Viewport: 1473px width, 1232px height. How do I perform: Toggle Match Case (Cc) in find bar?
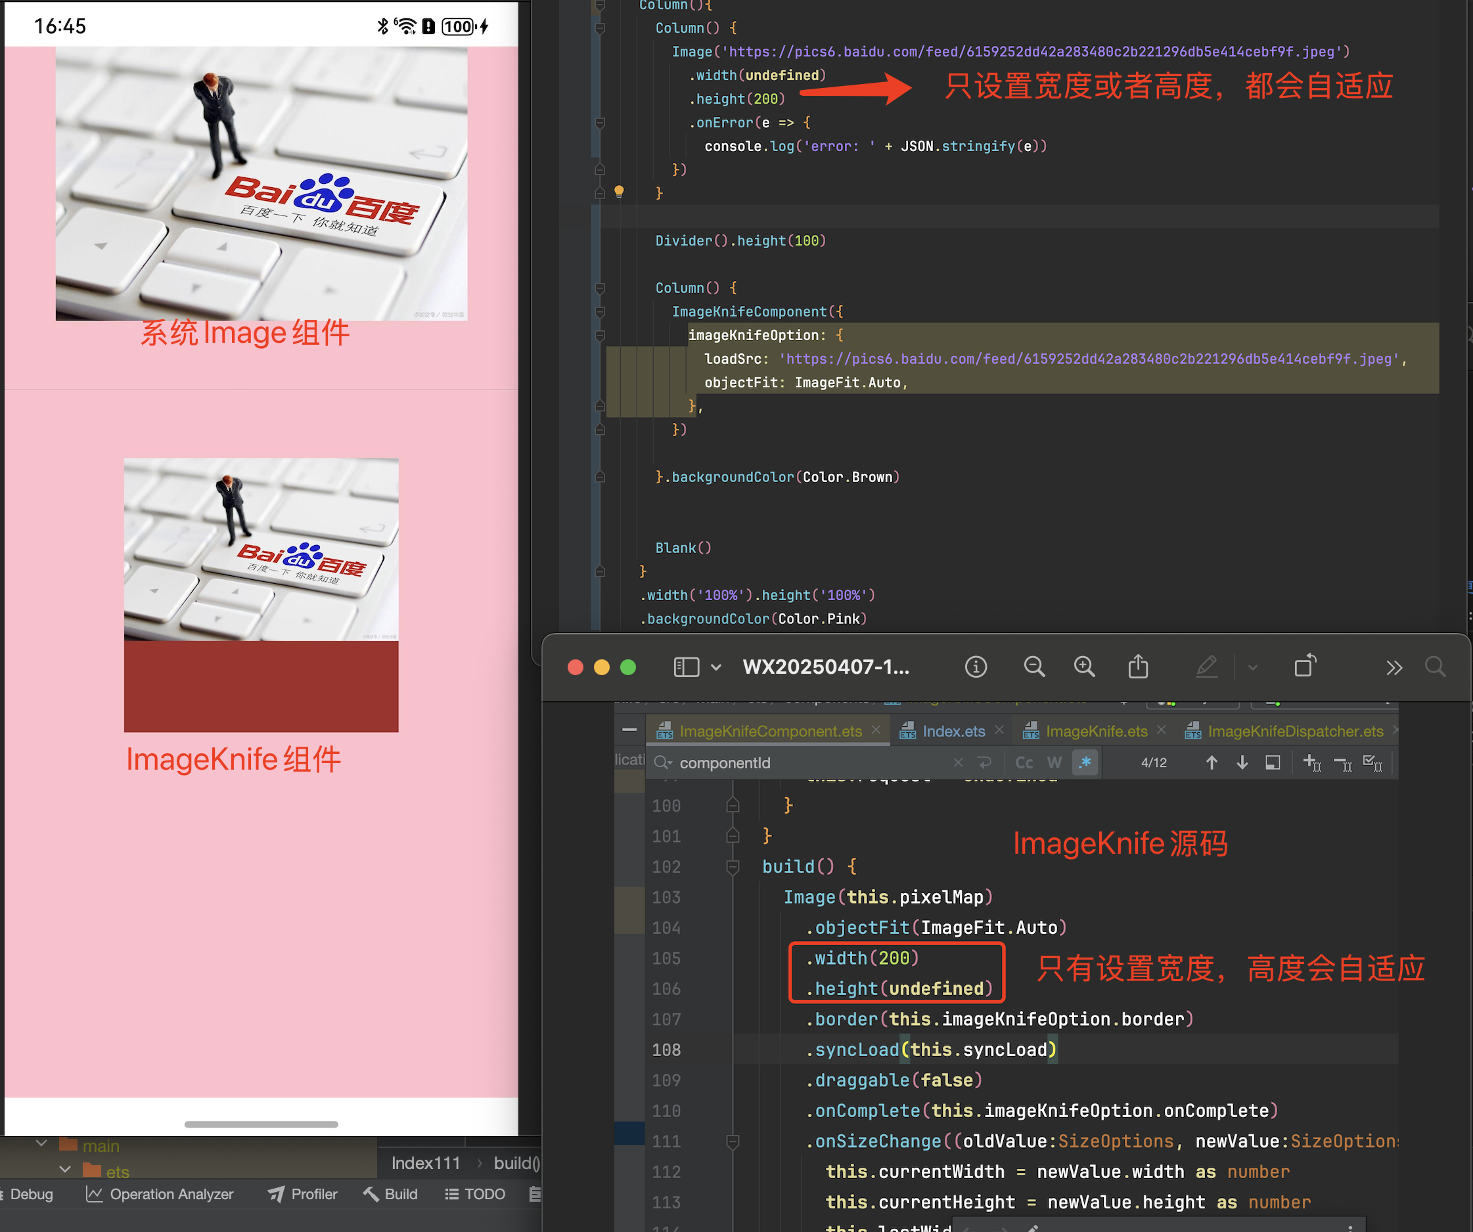1024,762
